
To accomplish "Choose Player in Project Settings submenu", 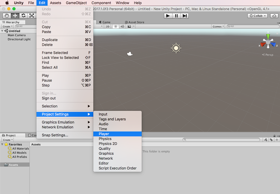I will pyautogui.click(x=118, y=134).
